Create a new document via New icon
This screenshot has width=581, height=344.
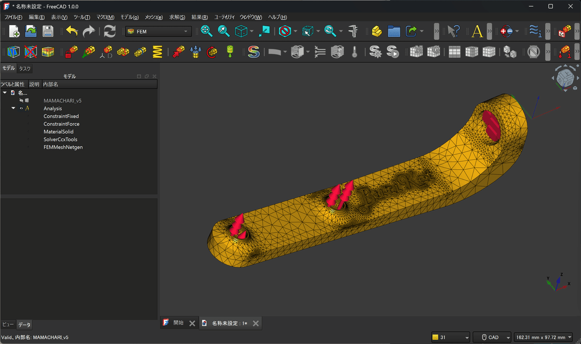[x=14, y=31]
